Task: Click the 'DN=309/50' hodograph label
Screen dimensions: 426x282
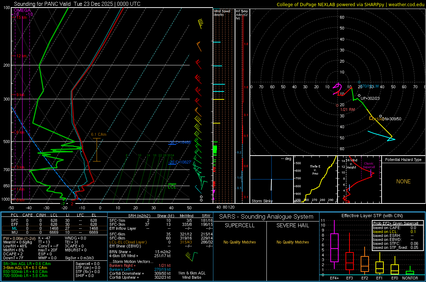Action: (391, 119)
